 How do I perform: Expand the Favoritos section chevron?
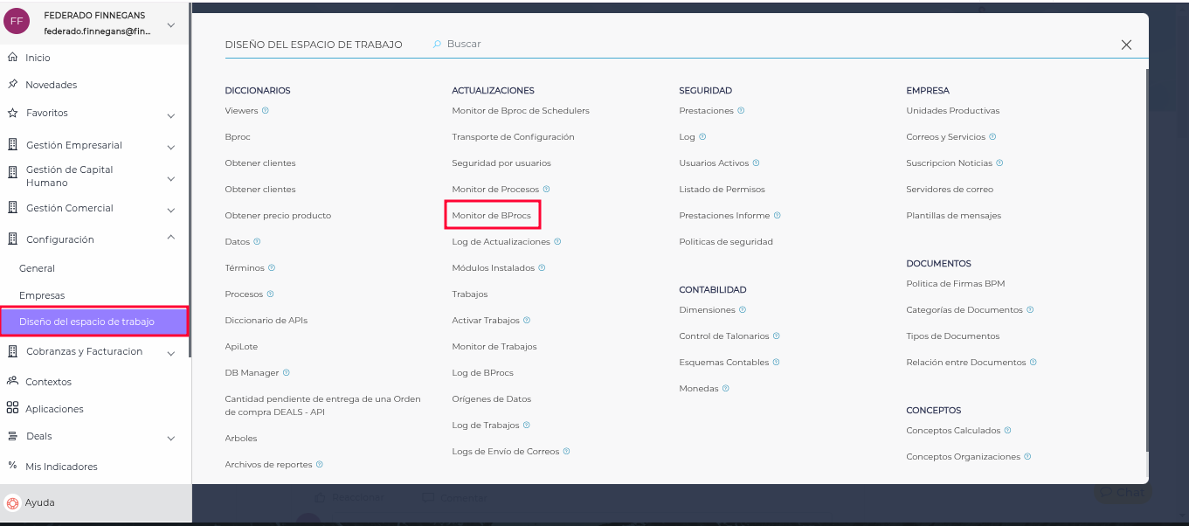171,115
